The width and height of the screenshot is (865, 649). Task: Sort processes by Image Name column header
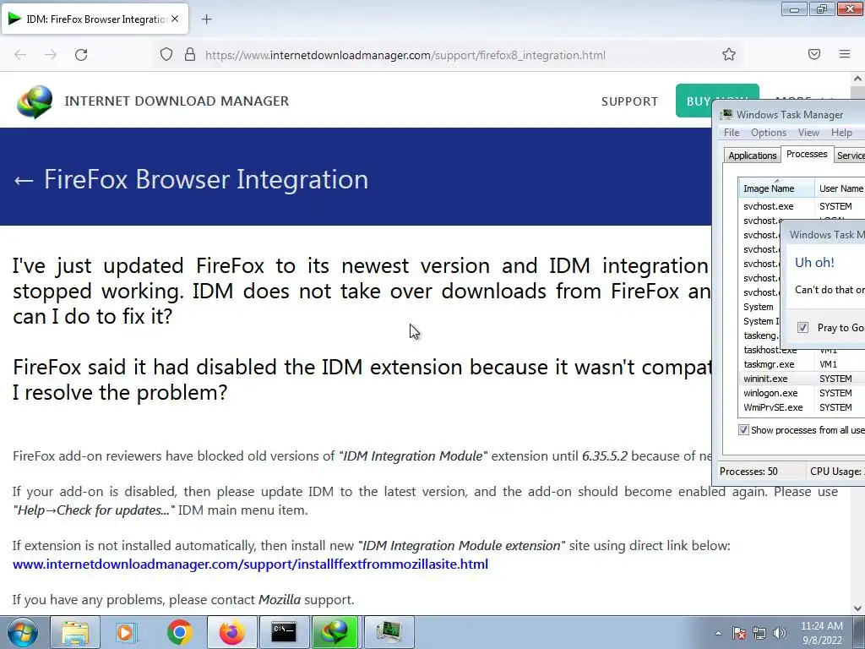click(777, 188)
